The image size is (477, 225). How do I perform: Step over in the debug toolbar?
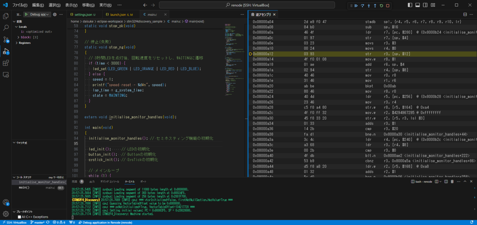(x=363, y=6)
